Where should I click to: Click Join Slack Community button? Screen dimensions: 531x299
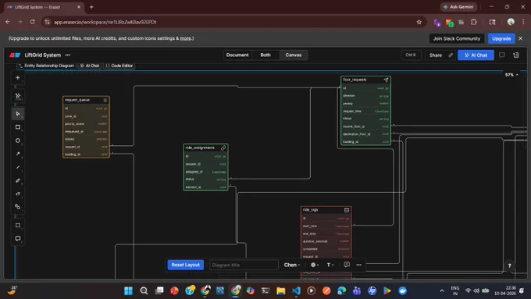coord(457,38)
